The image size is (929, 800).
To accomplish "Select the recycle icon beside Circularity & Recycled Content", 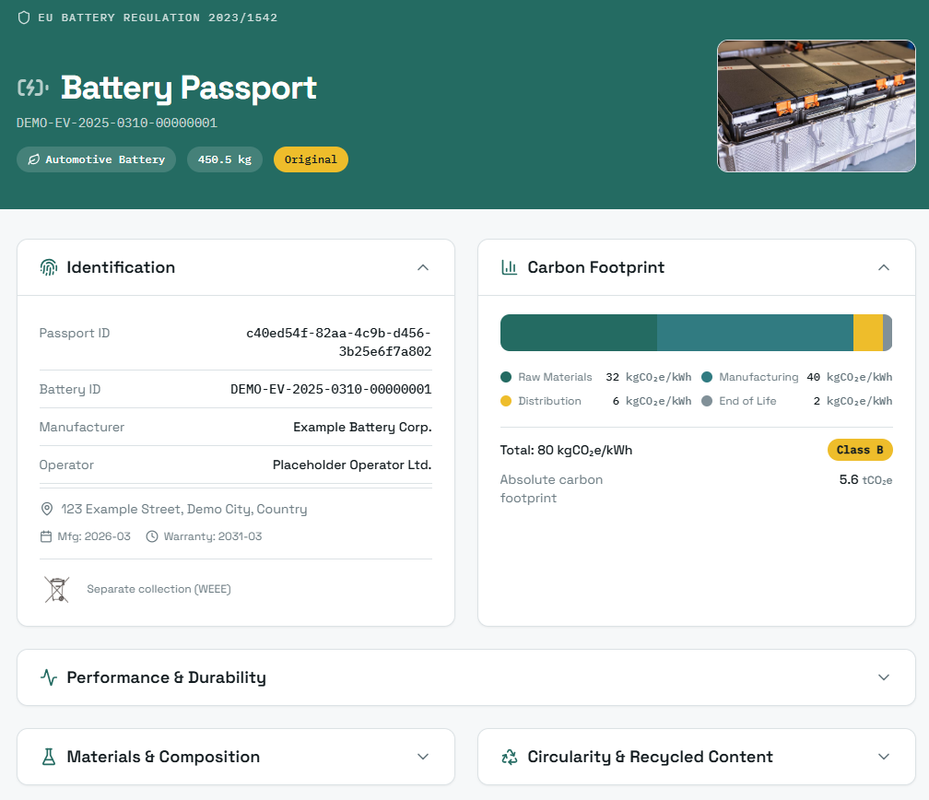I will click(509, 756).
